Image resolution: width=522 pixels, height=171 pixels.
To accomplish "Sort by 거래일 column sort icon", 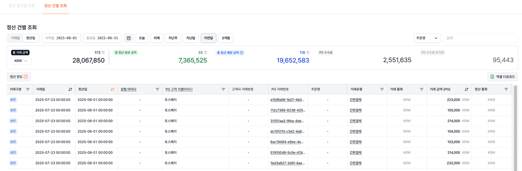I will [x=70, y=89].
